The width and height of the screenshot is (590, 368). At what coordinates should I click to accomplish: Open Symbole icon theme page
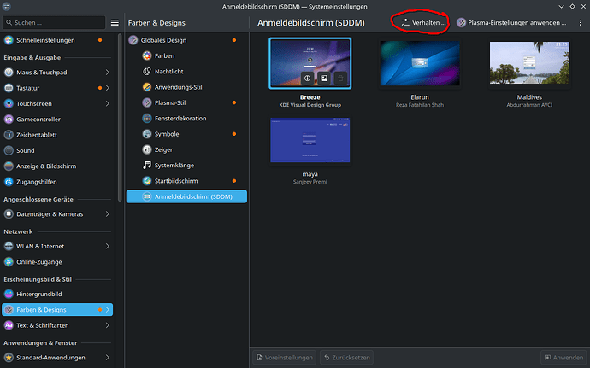tap(186, 134)
